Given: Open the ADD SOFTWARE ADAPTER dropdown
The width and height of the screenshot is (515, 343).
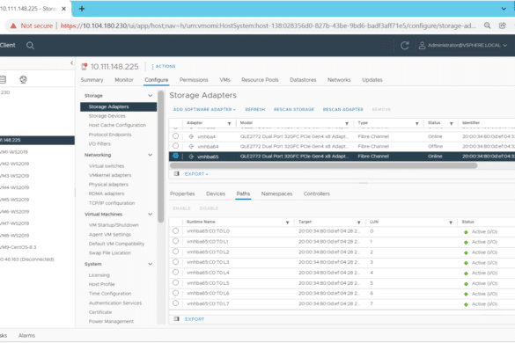Looking at the screenshot, I should coord(204,109).
